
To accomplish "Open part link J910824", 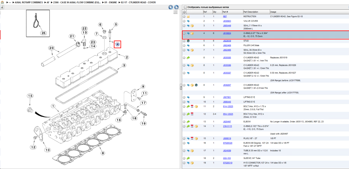I will pos(227,34).
